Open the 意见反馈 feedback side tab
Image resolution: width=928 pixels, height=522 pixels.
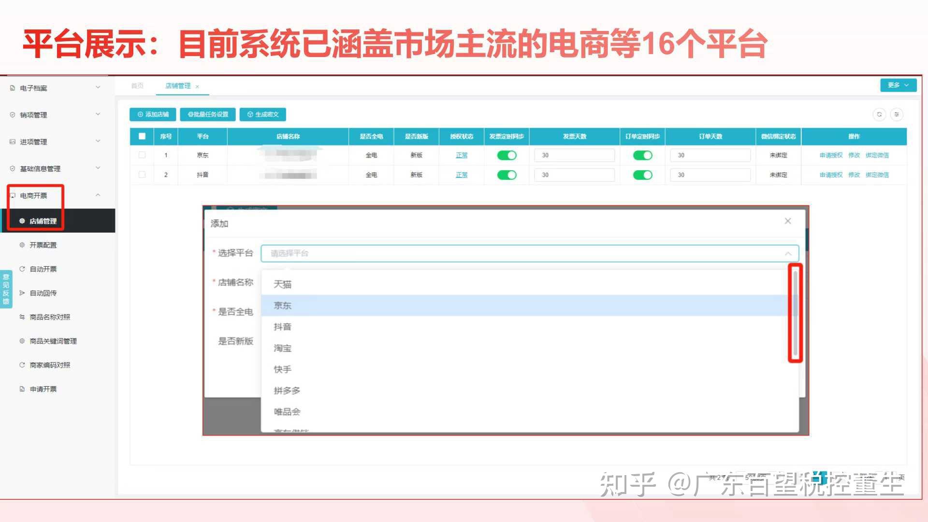[x=6, y=289]
